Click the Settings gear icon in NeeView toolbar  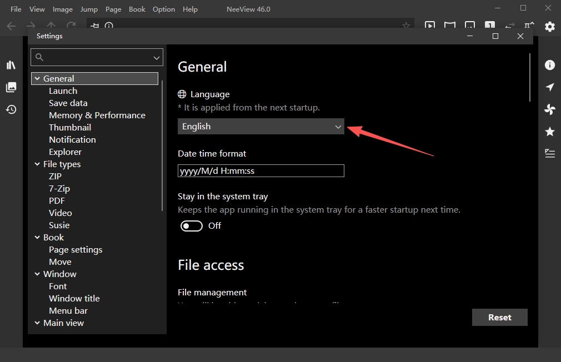[549, 27]
